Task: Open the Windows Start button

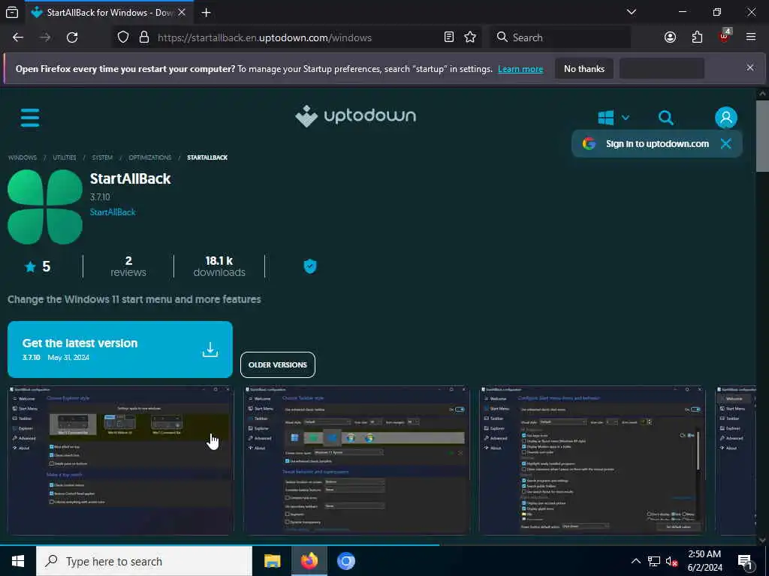Action: point(18,561)
